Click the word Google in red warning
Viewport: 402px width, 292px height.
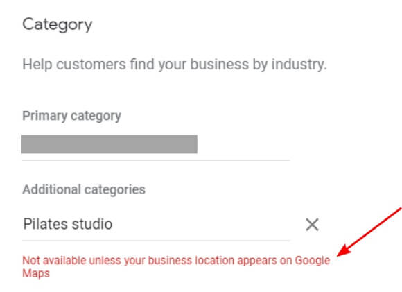313,261
